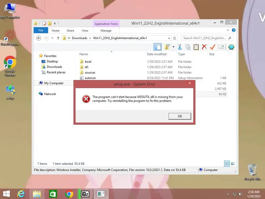Open the folder options dropdown arrow

pos(173,47)
